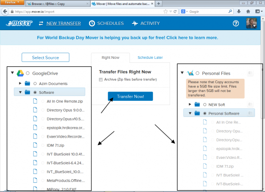Click the Copy Personal Files bird icon
Screen dimensions: 265x192
(x=190, y=73)
